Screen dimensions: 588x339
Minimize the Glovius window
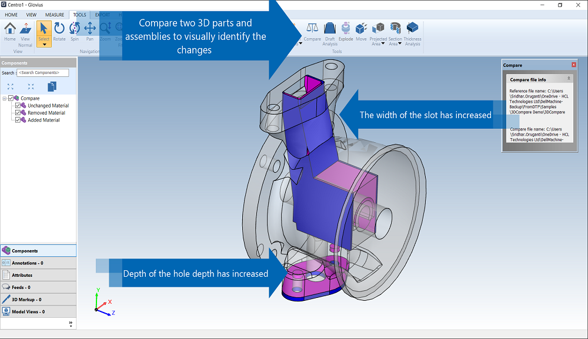click(542, 5)
